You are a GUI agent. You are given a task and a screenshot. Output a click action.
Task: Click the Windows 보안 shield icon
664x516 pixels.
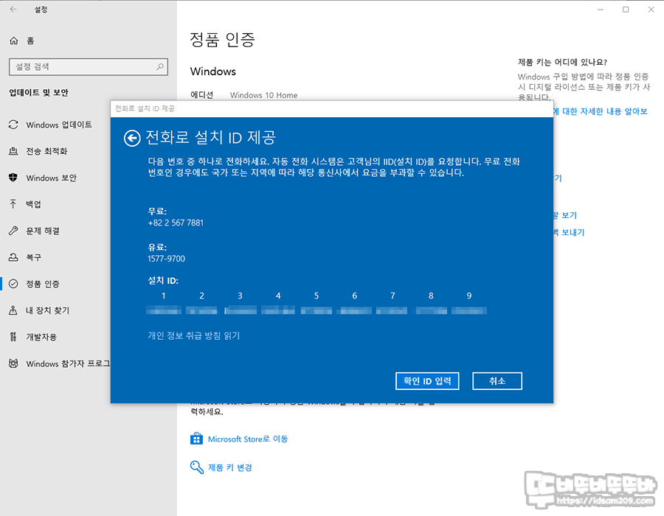[x=13, y=178]
